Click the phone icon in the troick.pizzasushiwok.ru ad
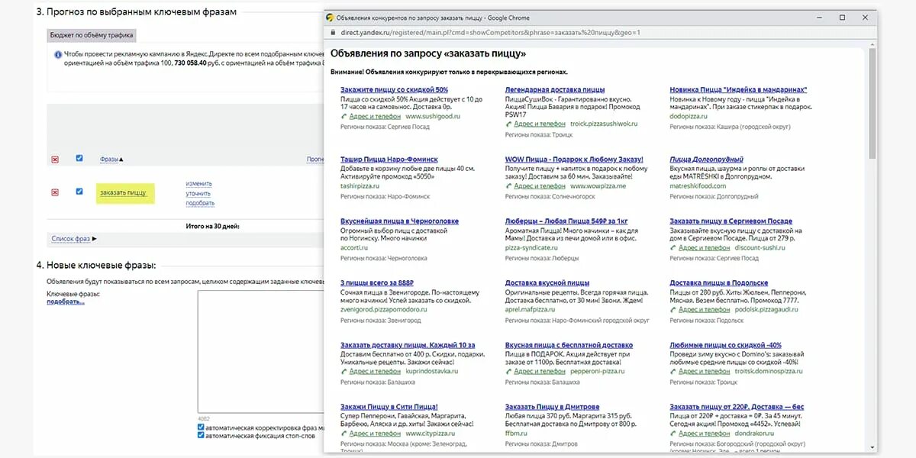The height and width of the screenshot is (458, 916). click(x=508, y=124)
